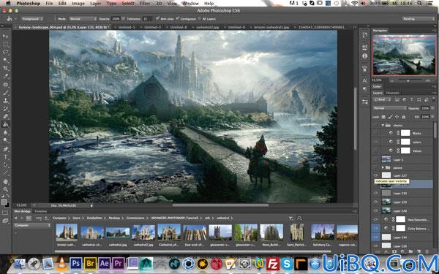
Task: Go back in Mini Bridge
Action: click(15, 218)
